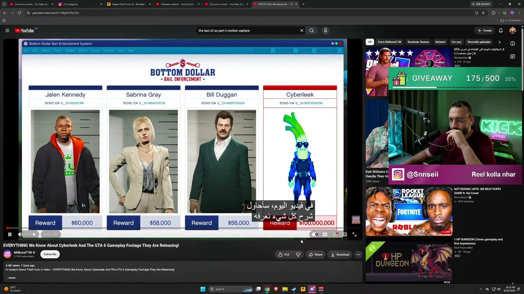The height and width of the screenshot is (294, 524).
Task: Reload the current page
Action: click(19, 13)
